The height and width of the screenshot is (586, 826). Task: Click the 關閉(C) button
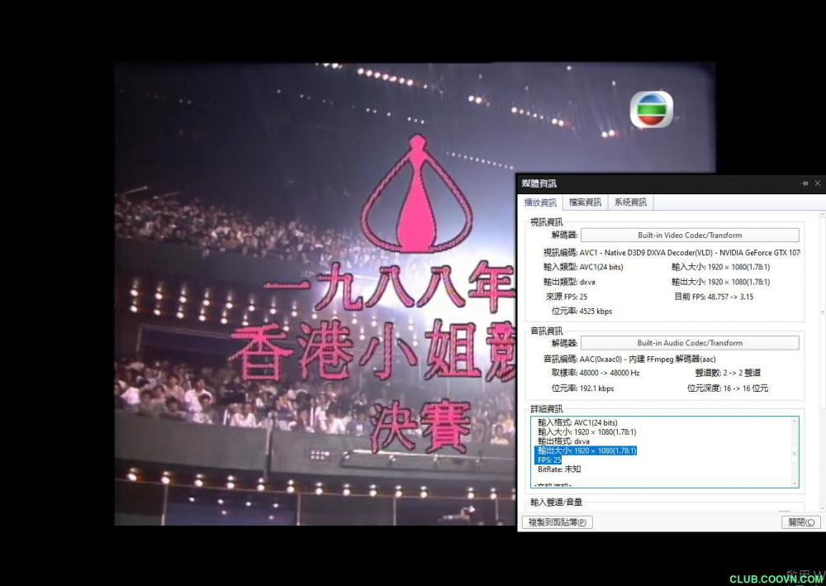tap(801, 522)
